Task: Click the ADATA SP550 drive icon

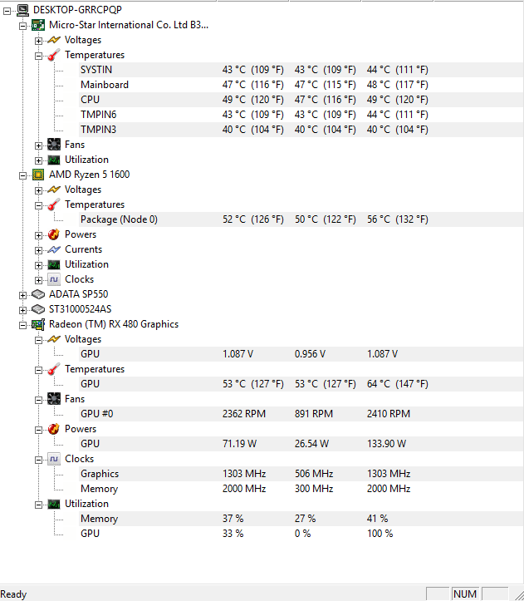Action: (38, 294)
